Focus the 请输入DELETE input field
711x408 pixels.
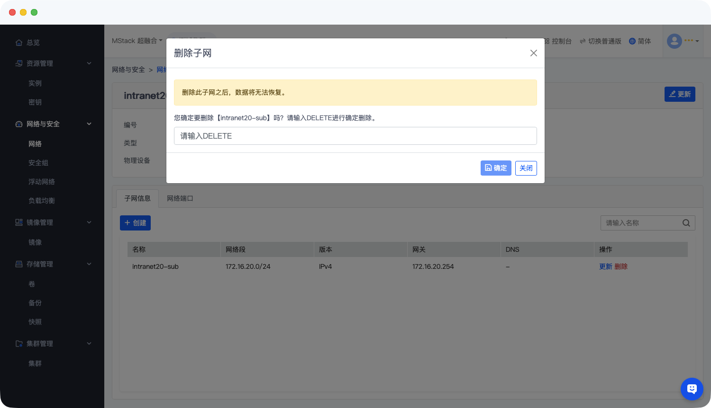pos(355,136)
